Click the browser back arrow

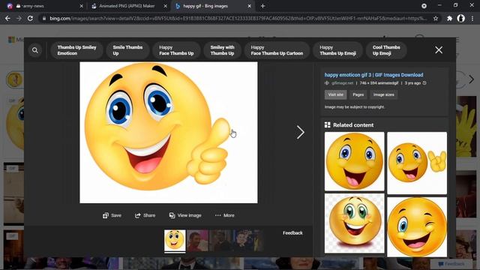pos(7,18)
